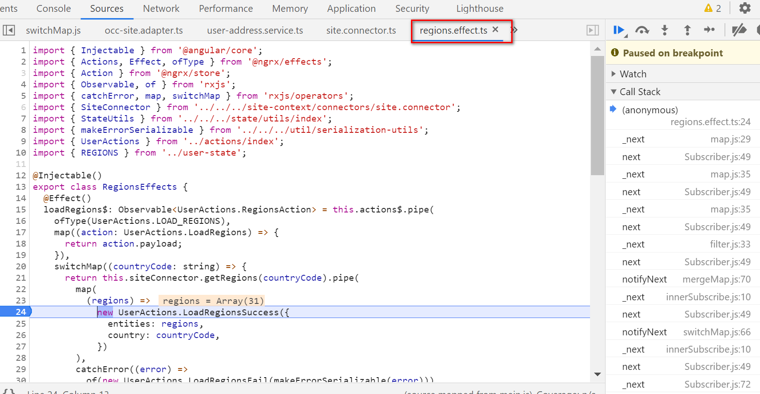Open site.connector.ts file tab
This screenshot has height=394, width=760.
pyautogui.click(x=361, y=30)
